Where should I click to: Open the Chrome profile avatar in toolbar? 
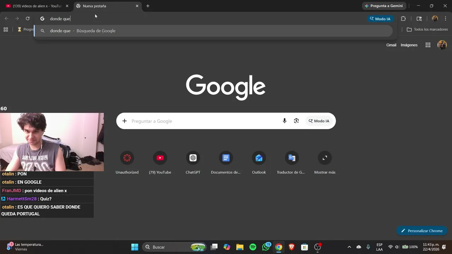[x=435, y=19]
